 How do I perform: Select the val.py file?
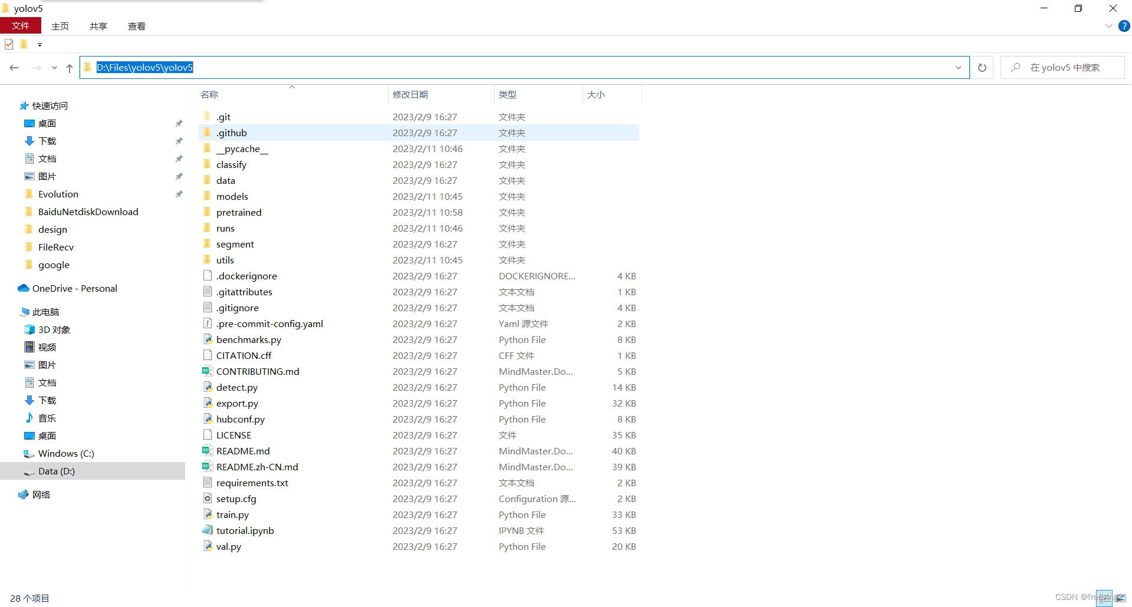pyautogui.click(x=229, y=547)
